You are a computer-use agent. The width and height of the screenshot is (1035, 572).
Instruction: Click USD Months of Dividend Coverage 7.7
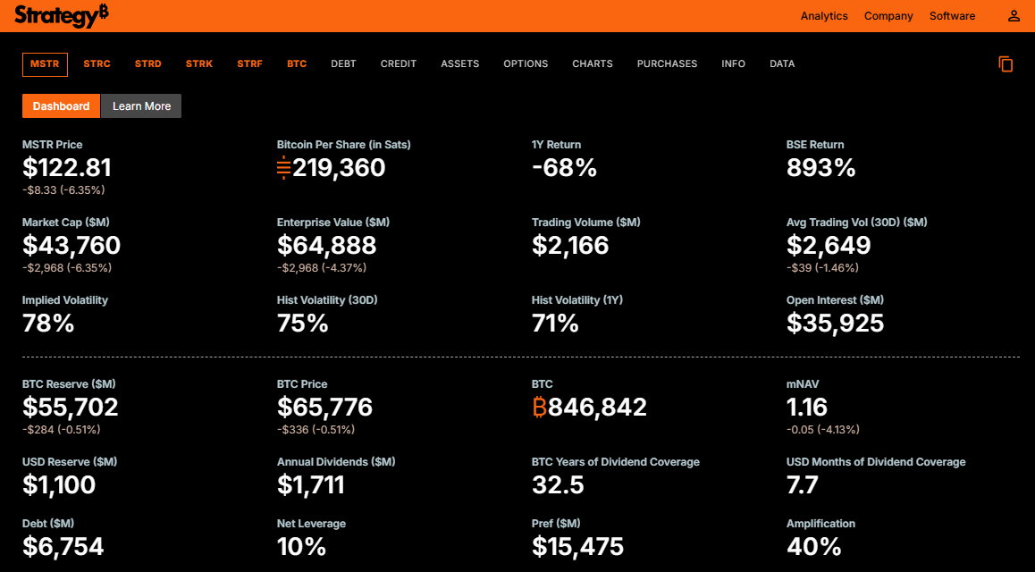802,485
